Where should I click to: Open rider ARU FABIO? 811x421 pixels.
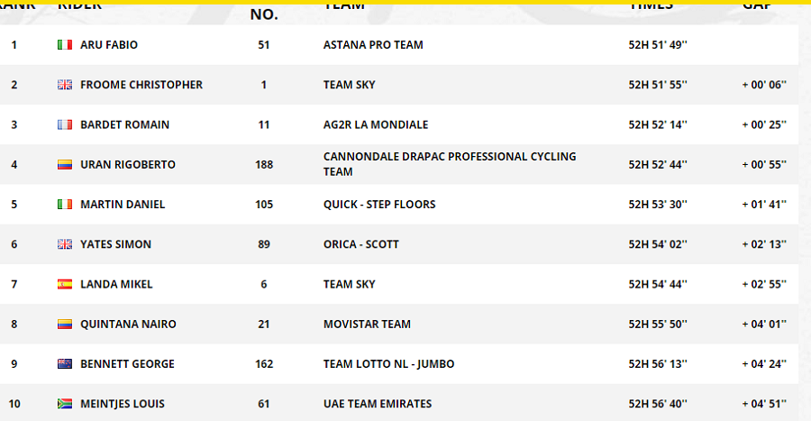[109, 45]
